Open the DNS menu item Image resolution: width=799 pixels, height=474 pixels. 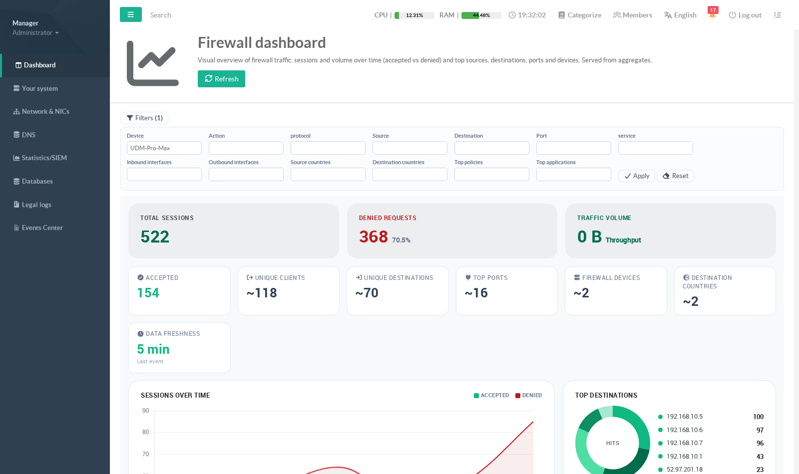point(55,135)
